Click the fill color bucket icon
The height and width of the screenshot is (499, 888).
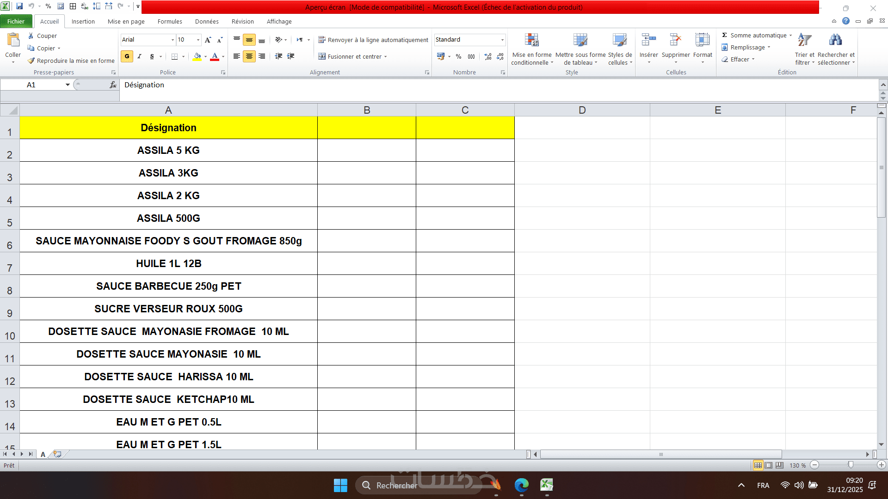(x=197, y=56)
